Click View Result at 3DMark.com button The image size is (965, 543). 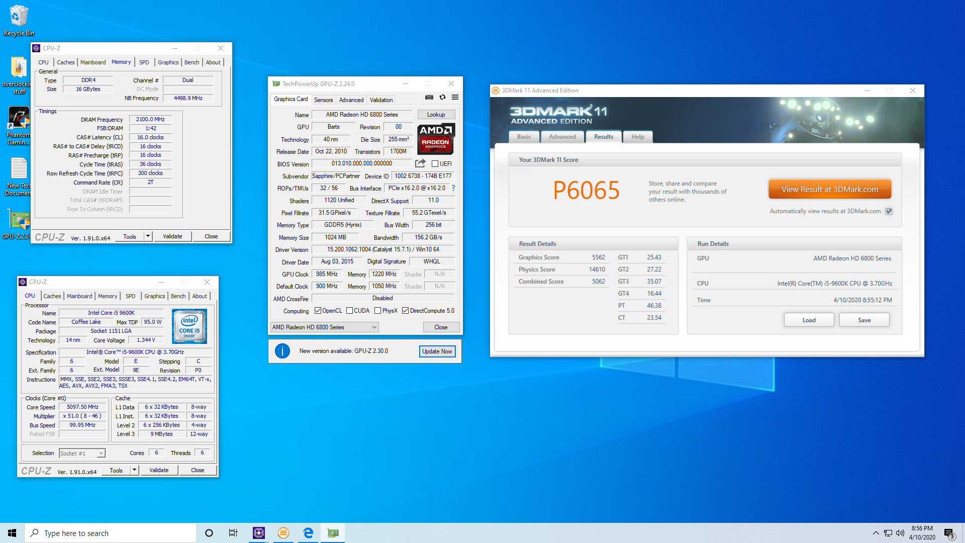click(829, 190)
